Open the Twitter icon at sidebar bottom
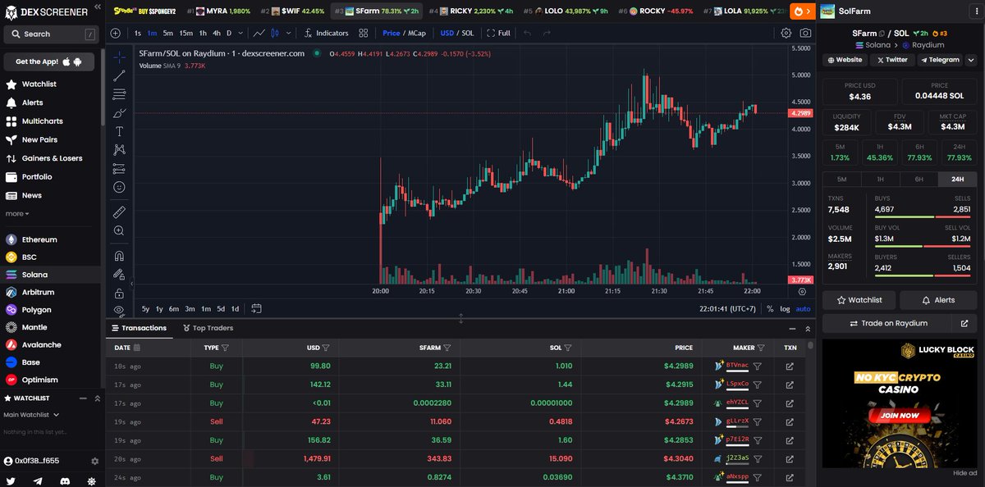Screen dimensions: 985x487 tap(11, 480)
